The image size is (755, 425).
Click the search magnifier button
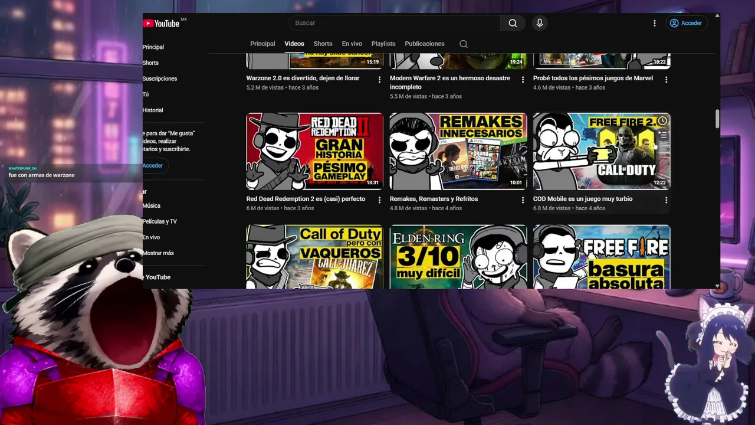(x=513, y=23)
